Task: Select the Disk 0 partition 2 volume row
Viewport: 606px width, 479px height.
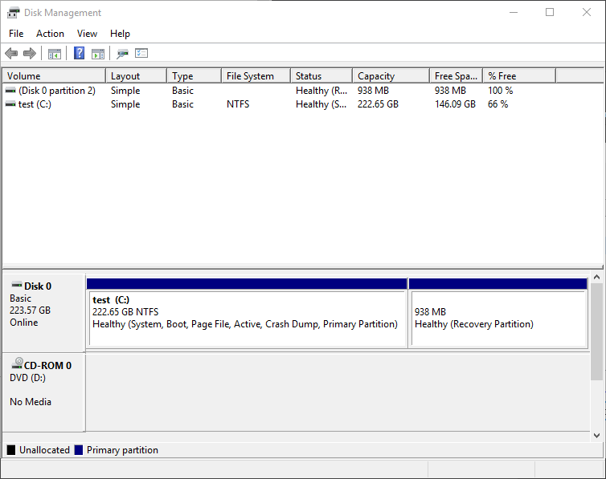Action: click(x=56, y=91)
